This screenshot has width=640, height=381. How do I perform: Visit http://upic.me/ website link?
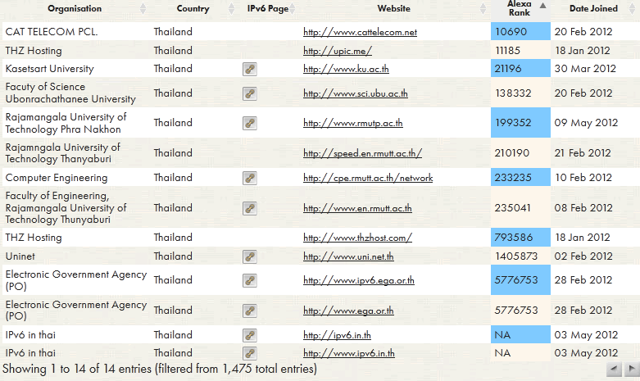(x=327, y=51)
